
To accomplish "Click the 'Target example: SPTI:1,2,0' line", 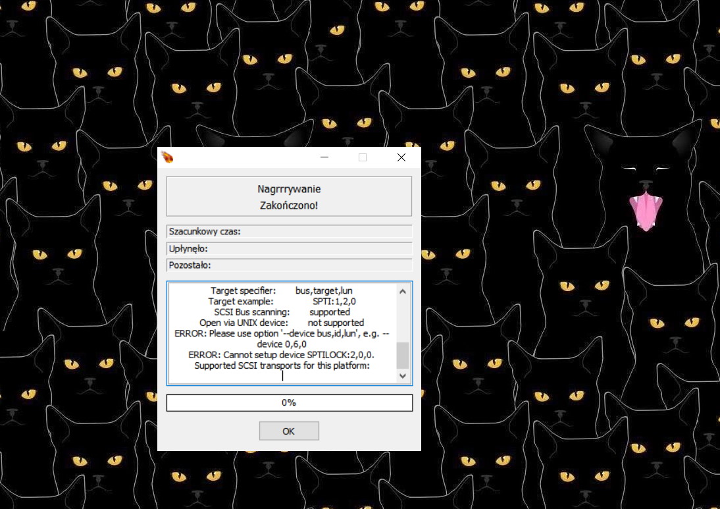I will click(282, 301).
